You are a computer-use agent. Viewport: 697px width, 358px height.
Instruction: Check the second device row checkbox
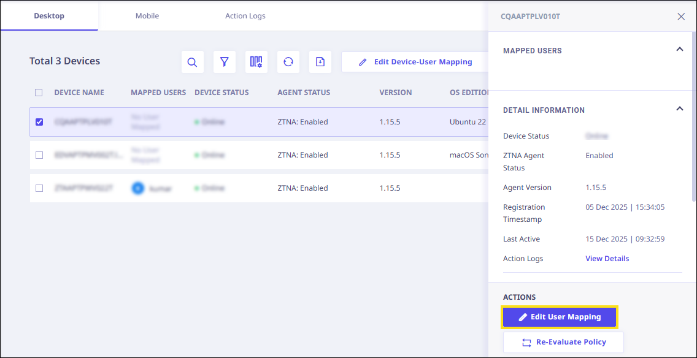[x=39, y=155]
